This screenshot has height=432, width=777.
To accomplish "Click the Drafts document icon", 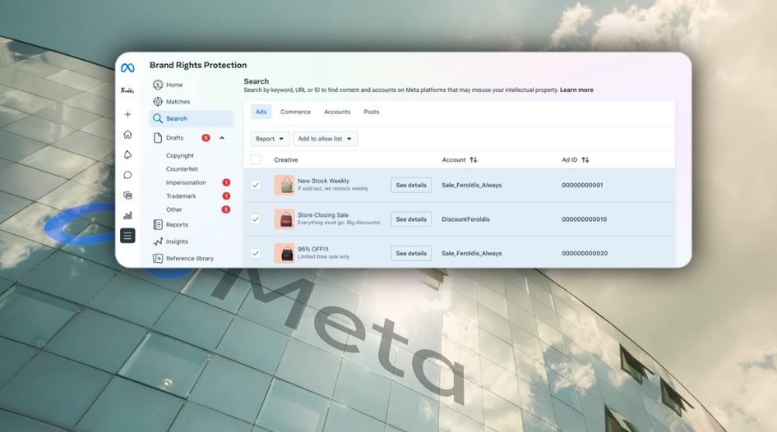I will coord(158,138).
